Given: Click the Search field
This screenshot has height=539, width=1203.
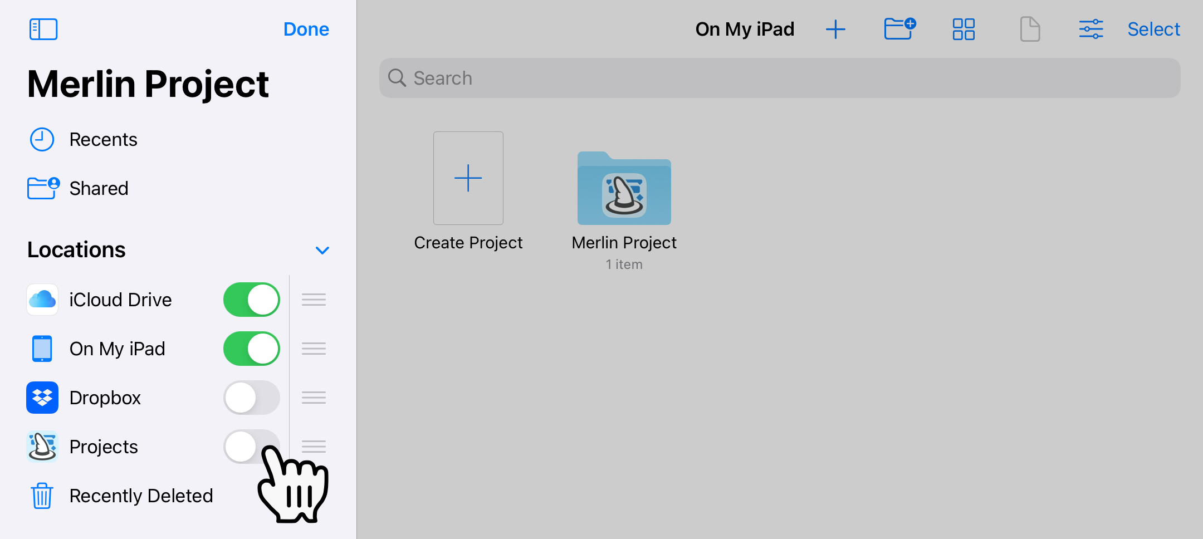Looking at the screenshot, I should point(780,78).
